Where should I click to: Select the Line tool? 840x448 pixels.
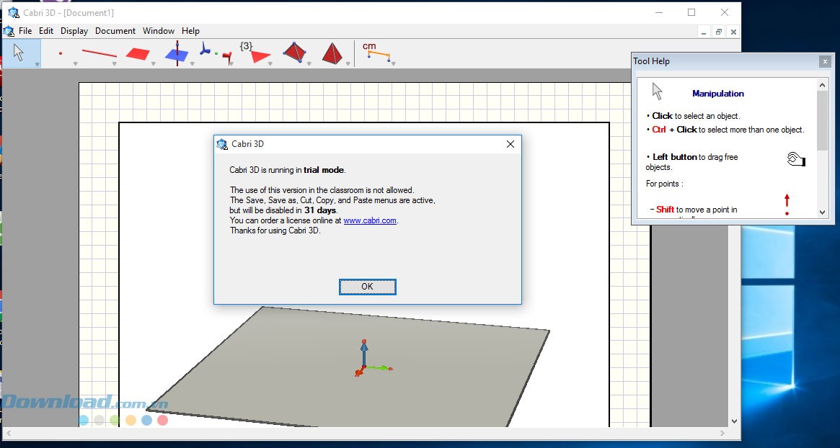click(x=99, y=53)
